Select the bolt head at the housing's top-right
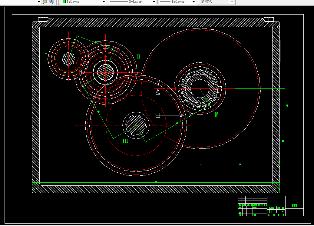Image resolution: width=314 pixels, height=226 pixels. 269,19
